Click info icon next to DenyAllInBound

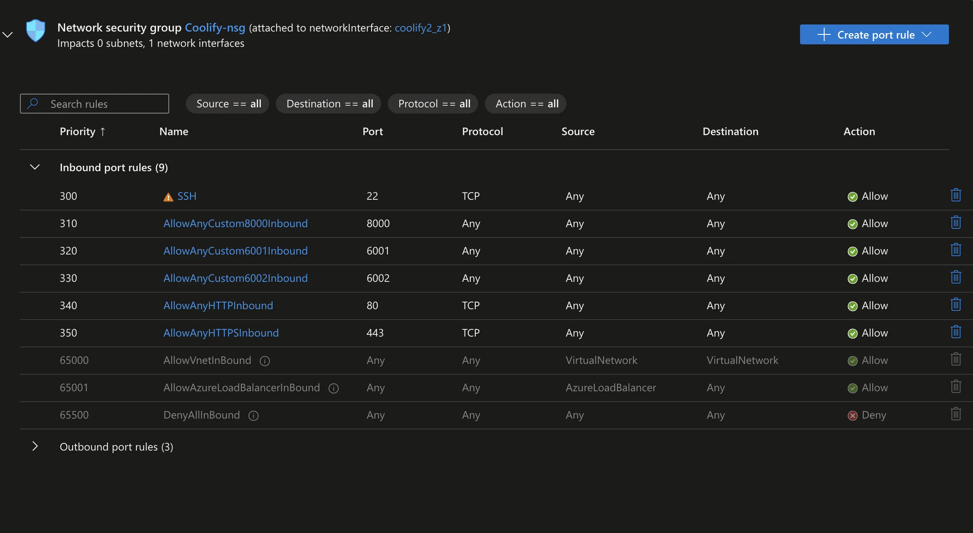[253, 416]
